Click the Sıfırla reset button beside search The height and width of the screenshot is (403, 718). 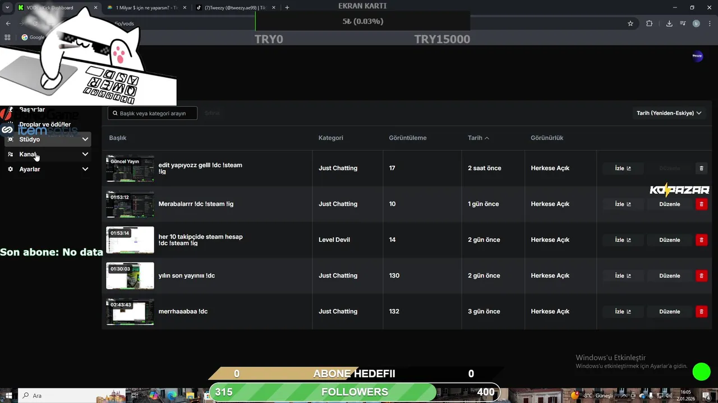212,113
